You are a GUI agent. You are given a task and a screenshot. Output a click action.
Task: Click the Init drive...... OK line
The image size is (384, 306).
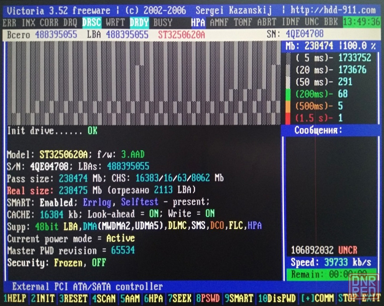pos(52,131)
